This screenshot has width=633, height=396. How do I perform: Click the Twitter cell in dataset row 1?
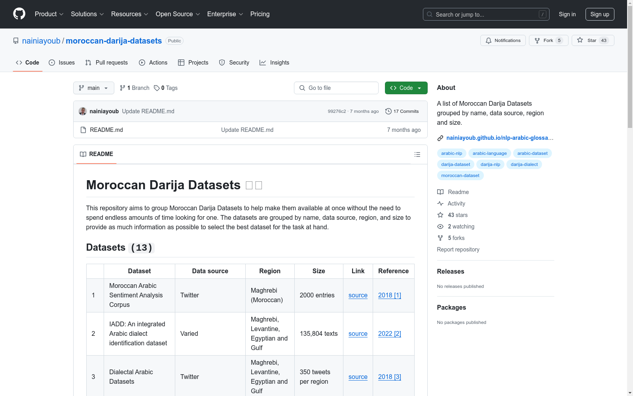point(210,295)
